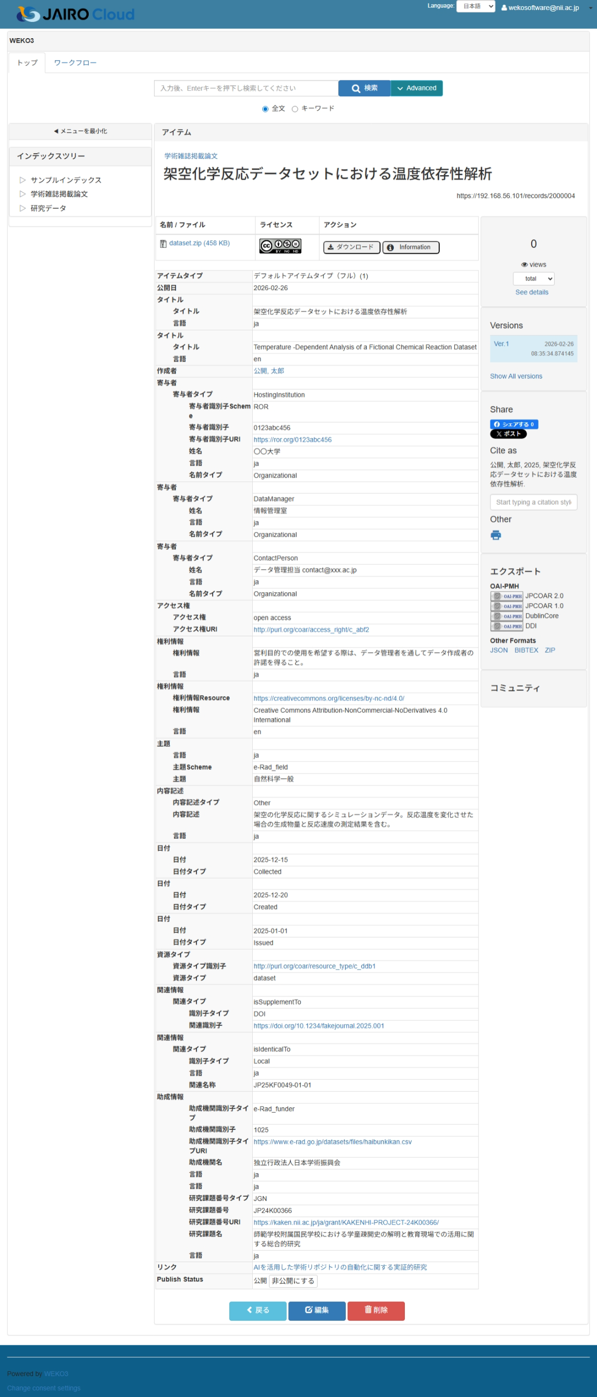
Task: Click the user account icon beside wekosoftware email
Action: (x=504, y=8)
